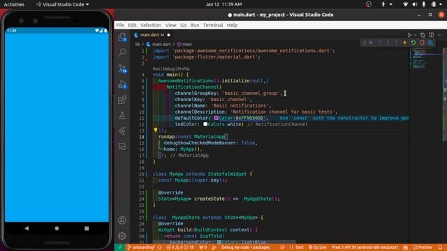Click lib folder in the breadcrumb
The width and height of the screenshot is (447, 251).
pos(138,44)
